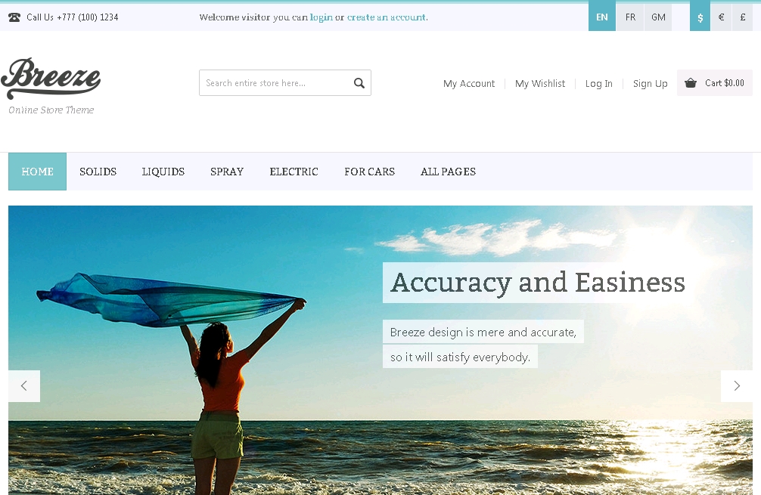
Task: Switch language to GM
Action: click(x=658, y=17)
